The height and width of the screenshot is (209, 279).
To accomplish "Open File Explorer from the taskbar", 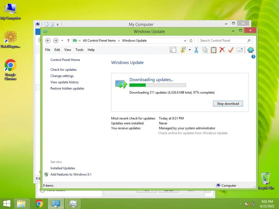I will [21, 204].
